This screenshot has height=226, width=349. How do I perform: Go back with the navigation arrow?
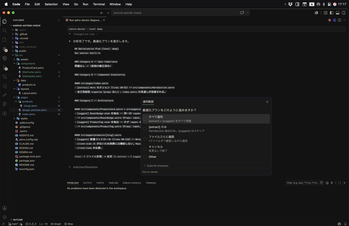click(102, 13)
